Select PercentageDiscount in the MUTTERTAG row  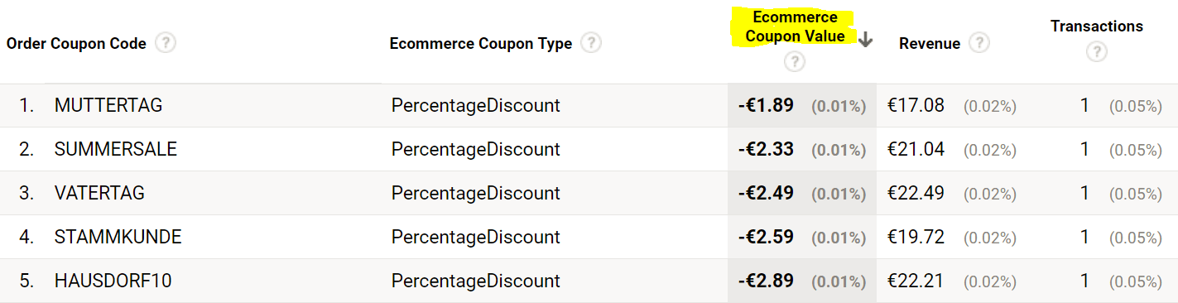[476, 105]
